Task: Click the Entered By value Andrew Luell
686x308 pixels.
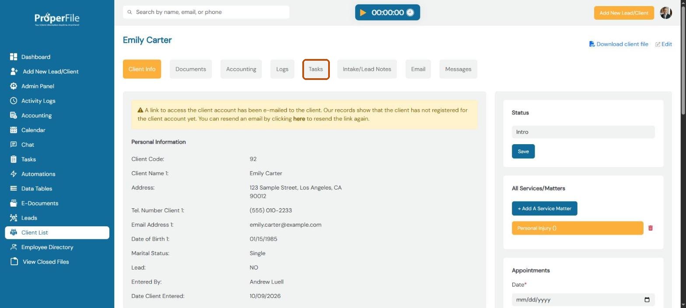Action: click(x=267, y=282)
